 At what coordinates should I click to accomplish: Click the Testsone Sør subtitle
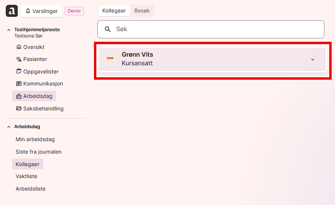click(28, 36)
